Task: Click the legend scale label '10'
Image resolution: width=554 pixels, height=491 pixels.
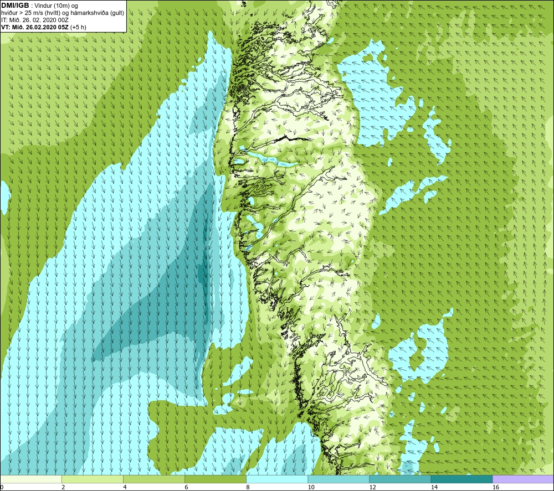Action: point(311,487)
